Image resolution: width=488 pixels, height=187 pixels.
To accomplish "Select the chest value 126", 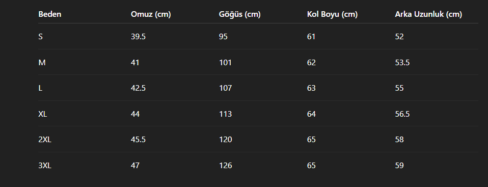I will click(225, 166).
